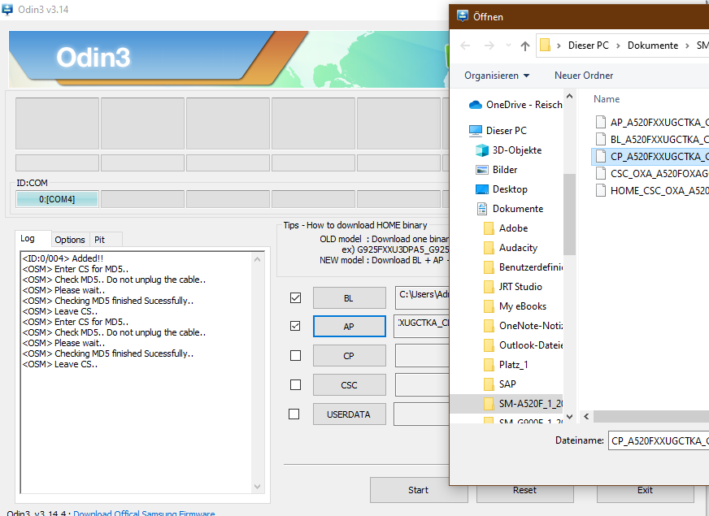Click the CSC file button

349,385
